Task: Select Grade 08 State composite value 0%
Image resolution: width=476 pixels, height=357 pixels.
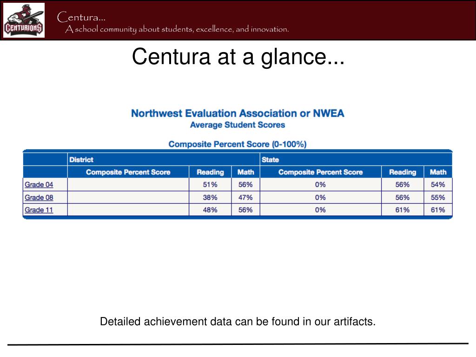Action: pos(320,198)
